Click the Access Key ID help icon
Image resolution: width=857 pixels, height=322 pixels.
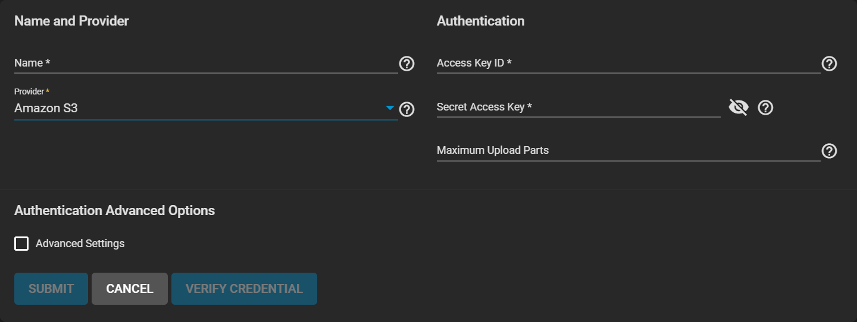pyautogui.click(x=829, y=64)
